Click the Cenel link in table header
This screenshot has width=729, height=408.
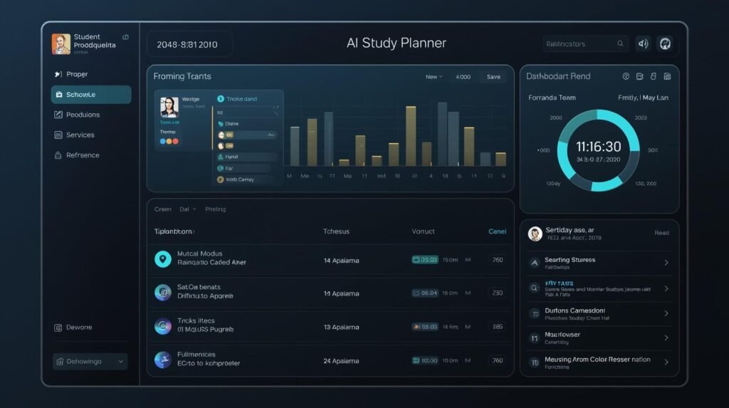(x=497, y=231)
